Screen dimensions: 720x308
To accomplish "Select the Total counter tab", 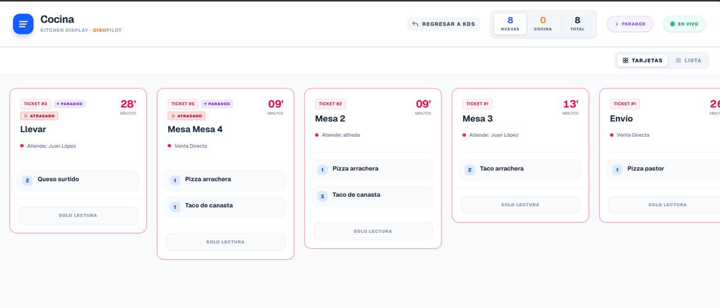I will click(577, 24).
